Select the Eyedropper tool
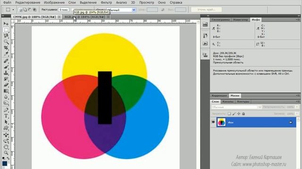The image size is (302, 169). 6,54
